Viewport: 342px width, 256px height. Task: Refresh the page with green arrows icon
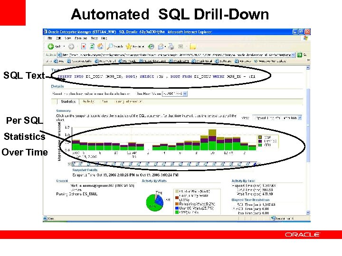[x=92, y=46]
